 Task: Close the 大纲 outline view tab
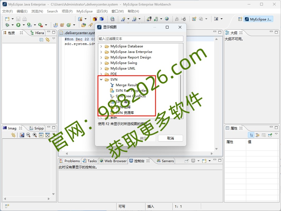(241, 33)
